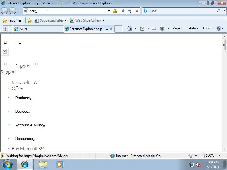Open Windows Explorer from taskbar
The width and height of the screenshot is (227, 170).
(43, 165)
